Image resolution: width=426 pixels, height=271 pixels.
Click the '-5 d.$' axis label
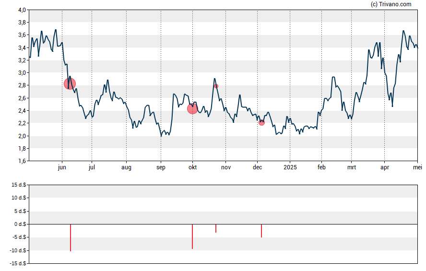click(x=19, y=237)
